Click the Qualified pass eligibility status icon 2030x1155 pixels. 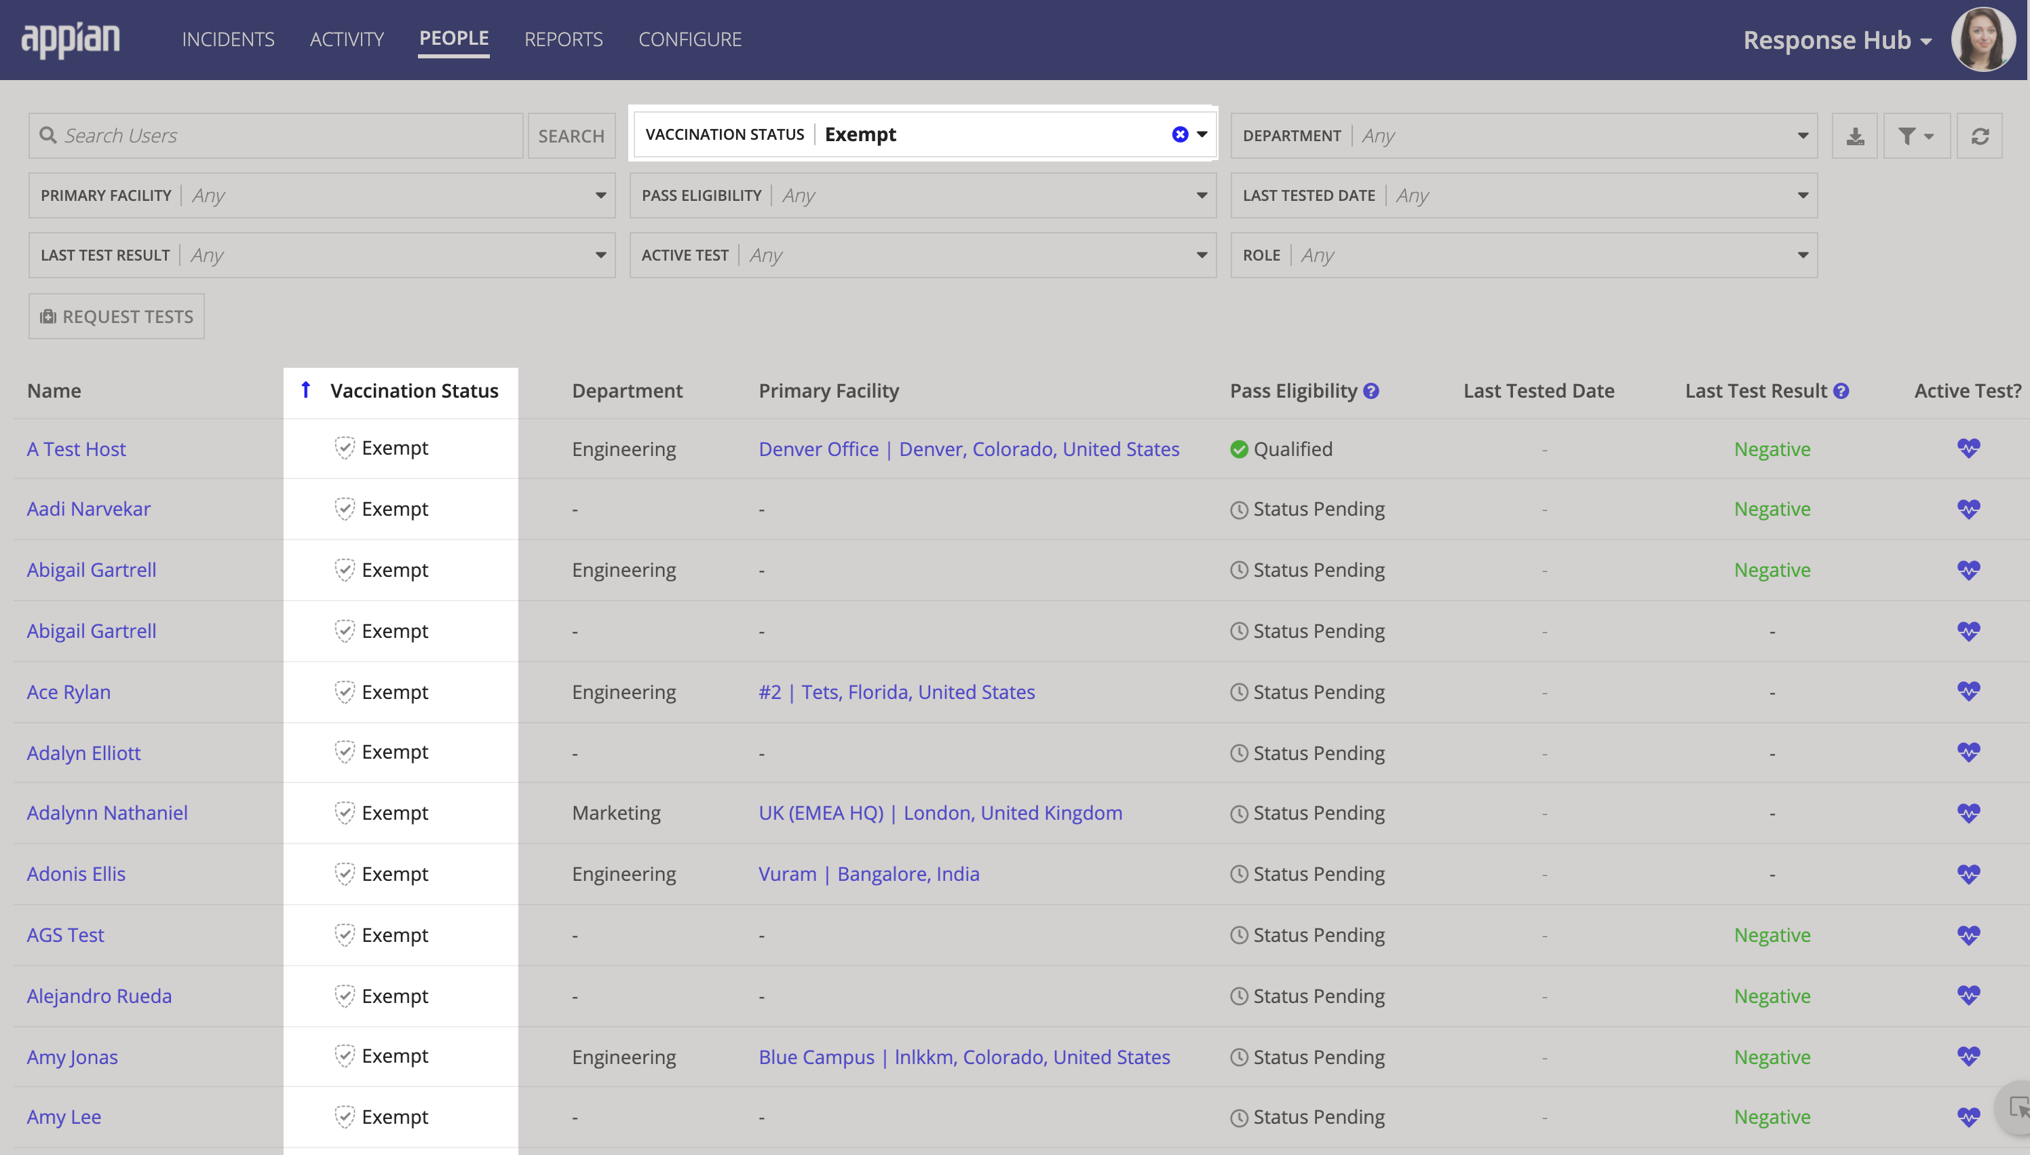pos(1238,449)
